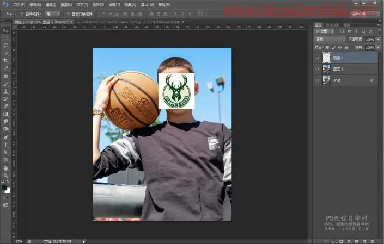Click the foreground color swatch
384x244 pixels.
pyautogui.click(x=4, y=187)
